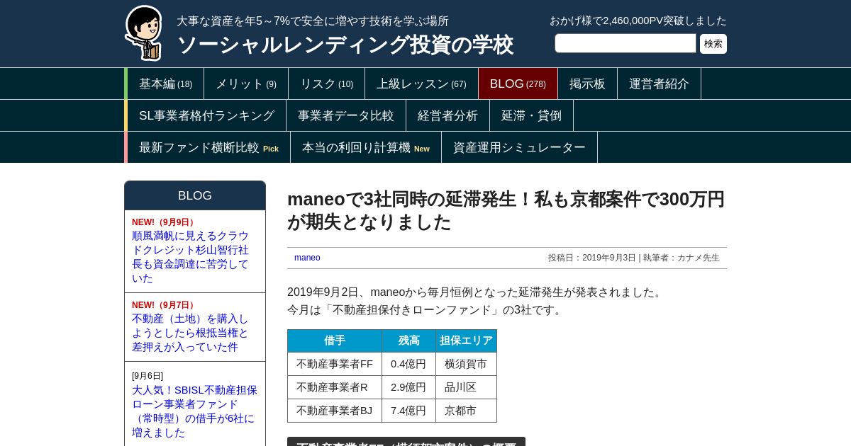Focus the search input field

click(625, 43)
